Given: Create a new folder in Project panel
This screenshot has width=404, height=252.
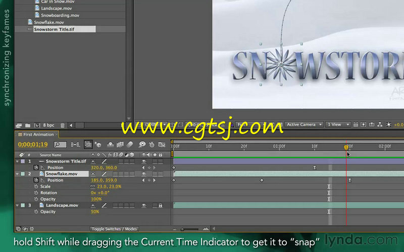Looking at the screenshot, I should coord(28,125).
